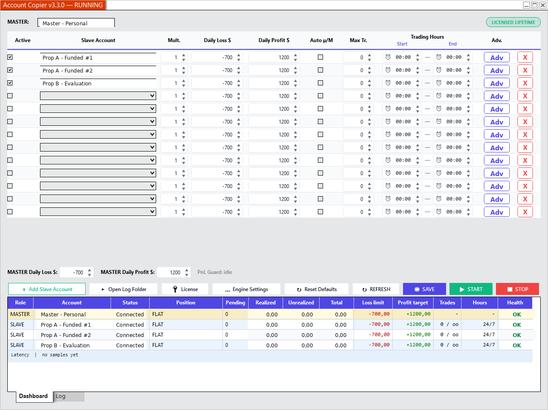Click the red STOP button
This screenshot has height=410, width=548.
[517, 289]
